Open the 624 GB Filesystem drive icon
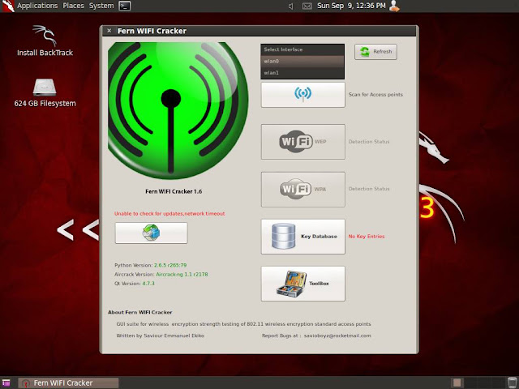 [x=45, y=93]
